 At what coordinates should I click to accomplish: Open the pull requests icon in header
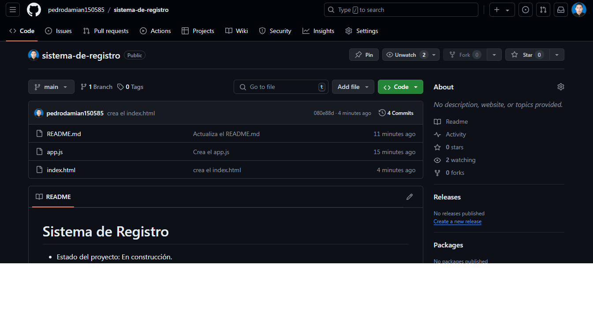pos(543,10)
